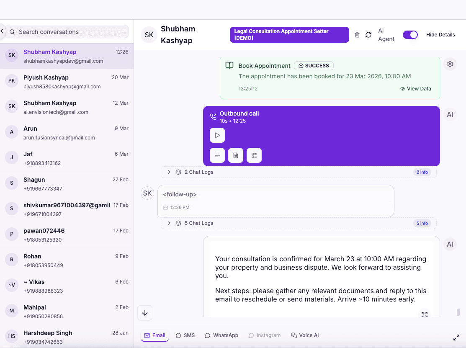Open the extracted call data fields icon

254,155
